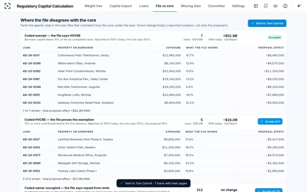Select Cottonwood Flats Townhomes, Derby
307x192 pixels.
[x=83, y=55]
